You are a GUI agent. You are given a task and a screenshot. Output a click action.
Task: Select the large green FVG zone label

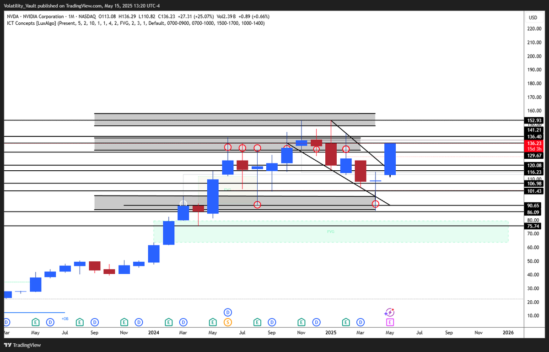331,232
